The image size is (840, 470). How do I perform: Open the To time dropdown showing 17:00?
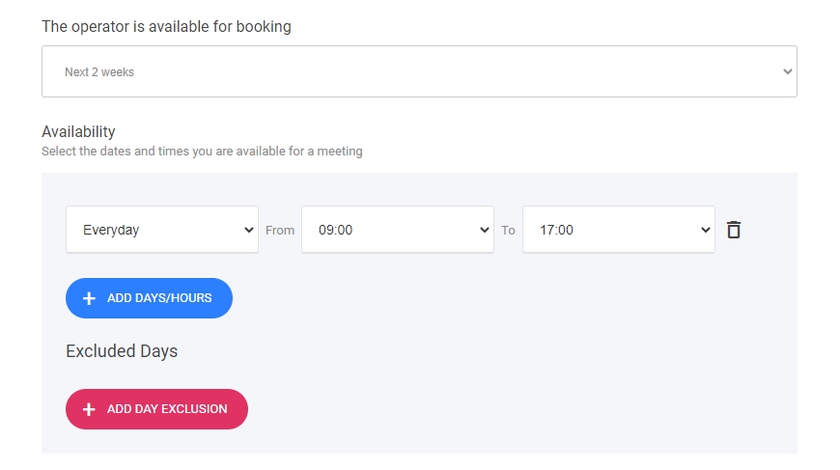pos(618,230)
